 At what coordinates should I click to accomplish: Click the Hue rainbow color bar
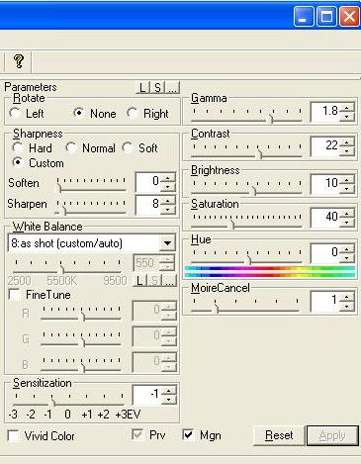(270, 272)
